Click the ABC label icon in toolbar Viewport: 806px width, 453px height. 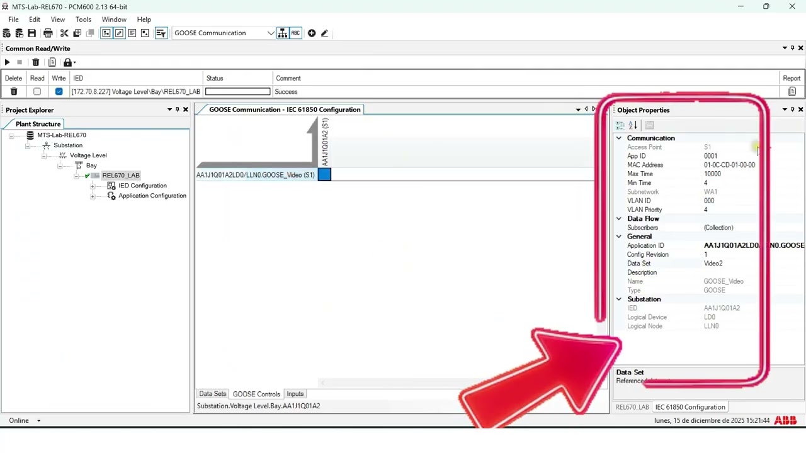295,33
